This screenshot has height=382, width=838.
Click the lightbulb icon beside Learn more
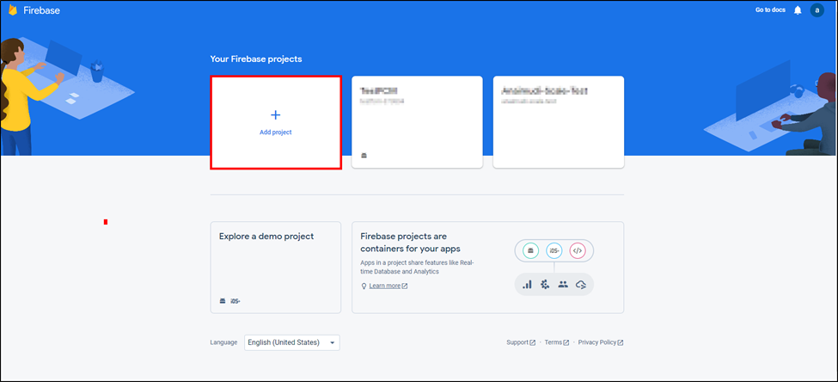point(364,286)
